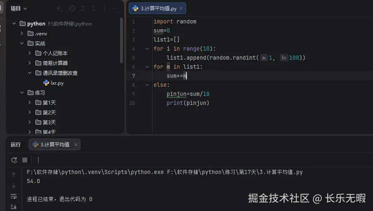Rerun the program with rerun icon
The height and width of the screenshot is (211, 373).
tap(14, 160)
